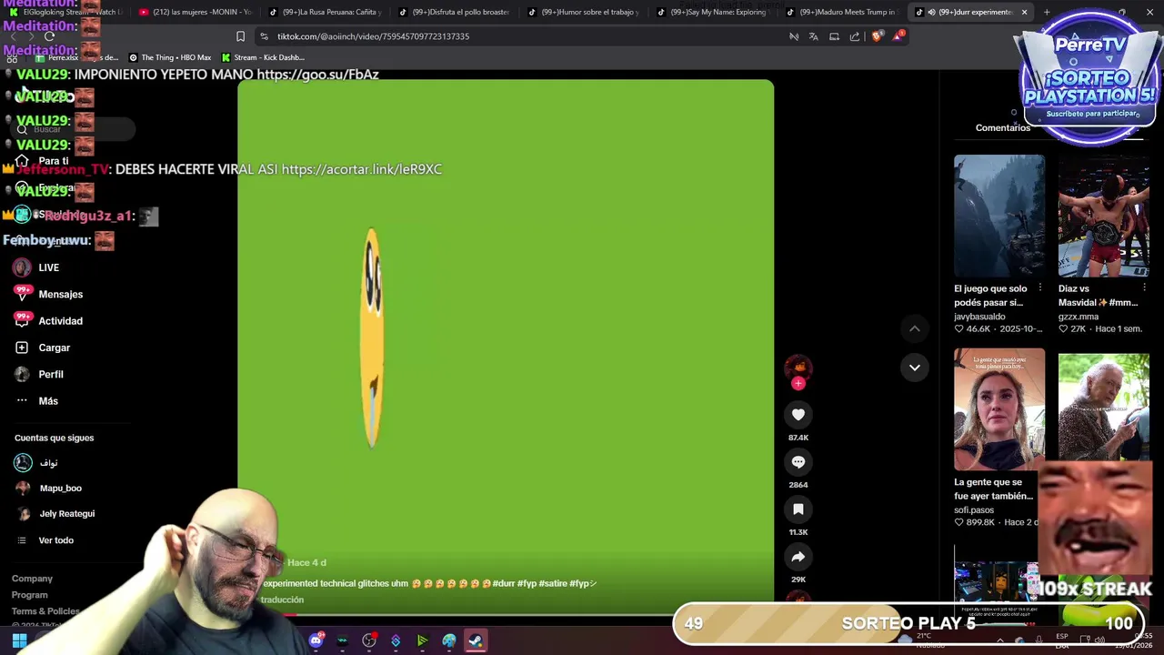Click the share icon in address bar
Screen dimensions: 1164x655
855,36
